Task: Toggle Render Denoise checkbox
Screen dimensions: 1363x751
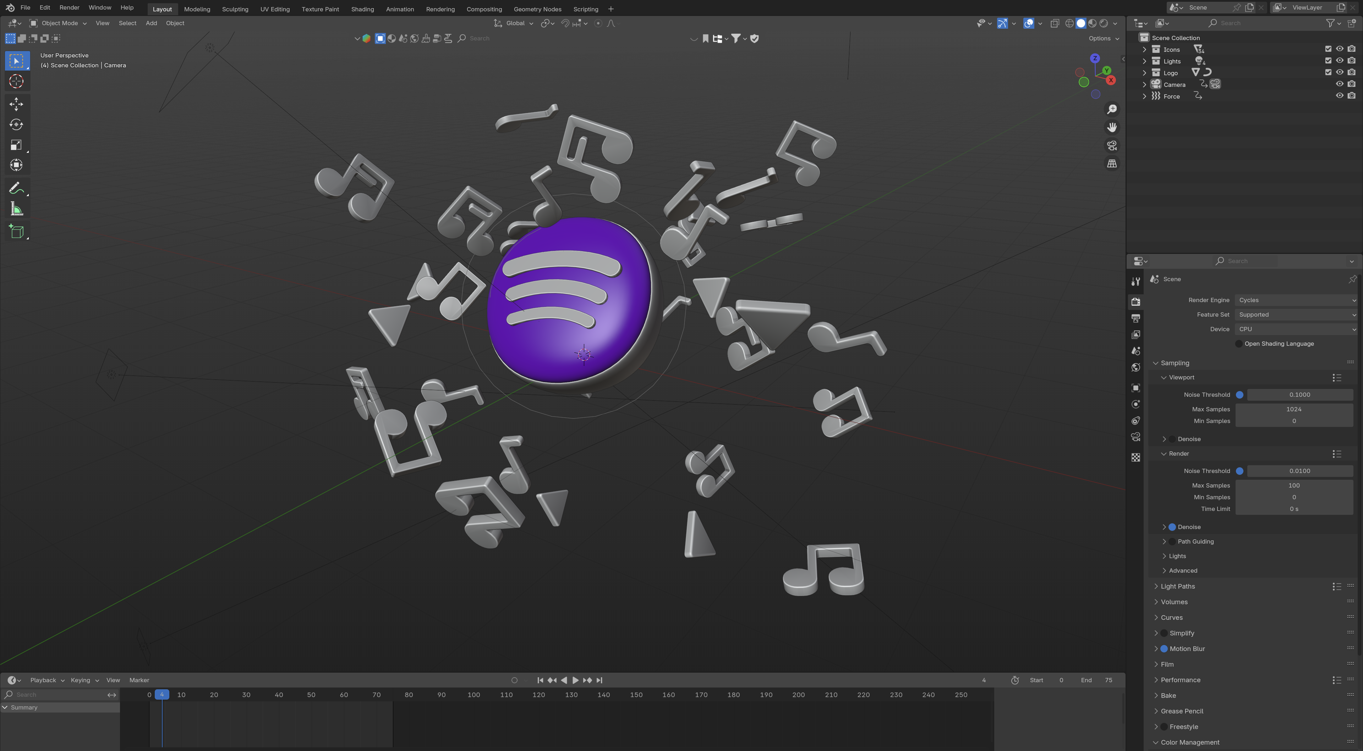Action: click(x=1172, y=527)
